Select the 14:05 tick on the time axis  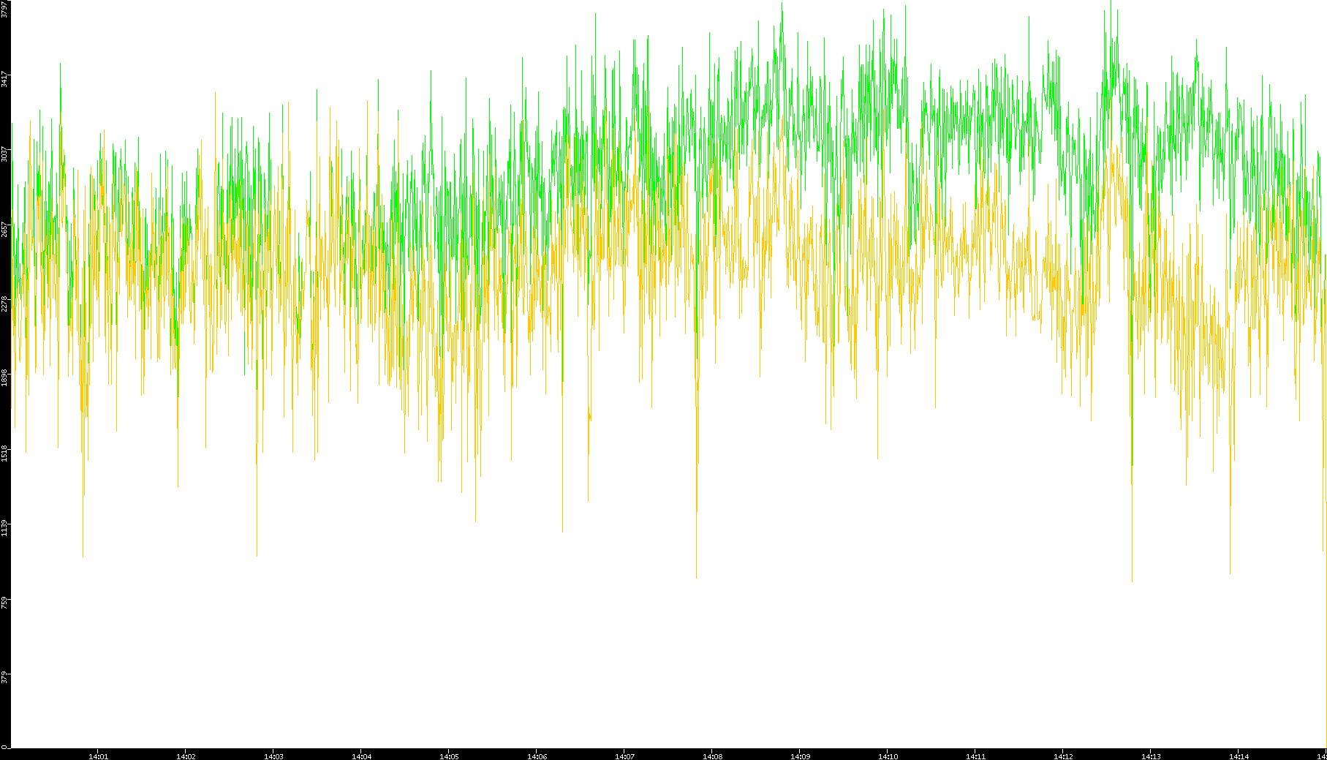pos(449,756)
